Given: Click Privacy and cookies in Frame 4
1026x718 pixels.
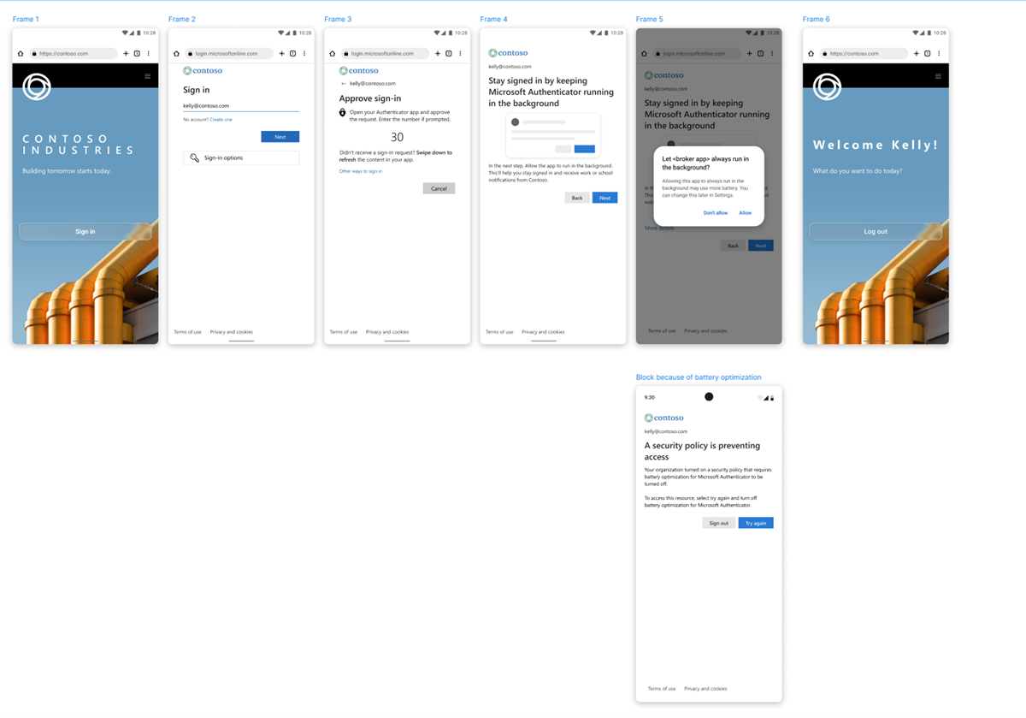Looking at the screenshot, I should tap(543, 332).
